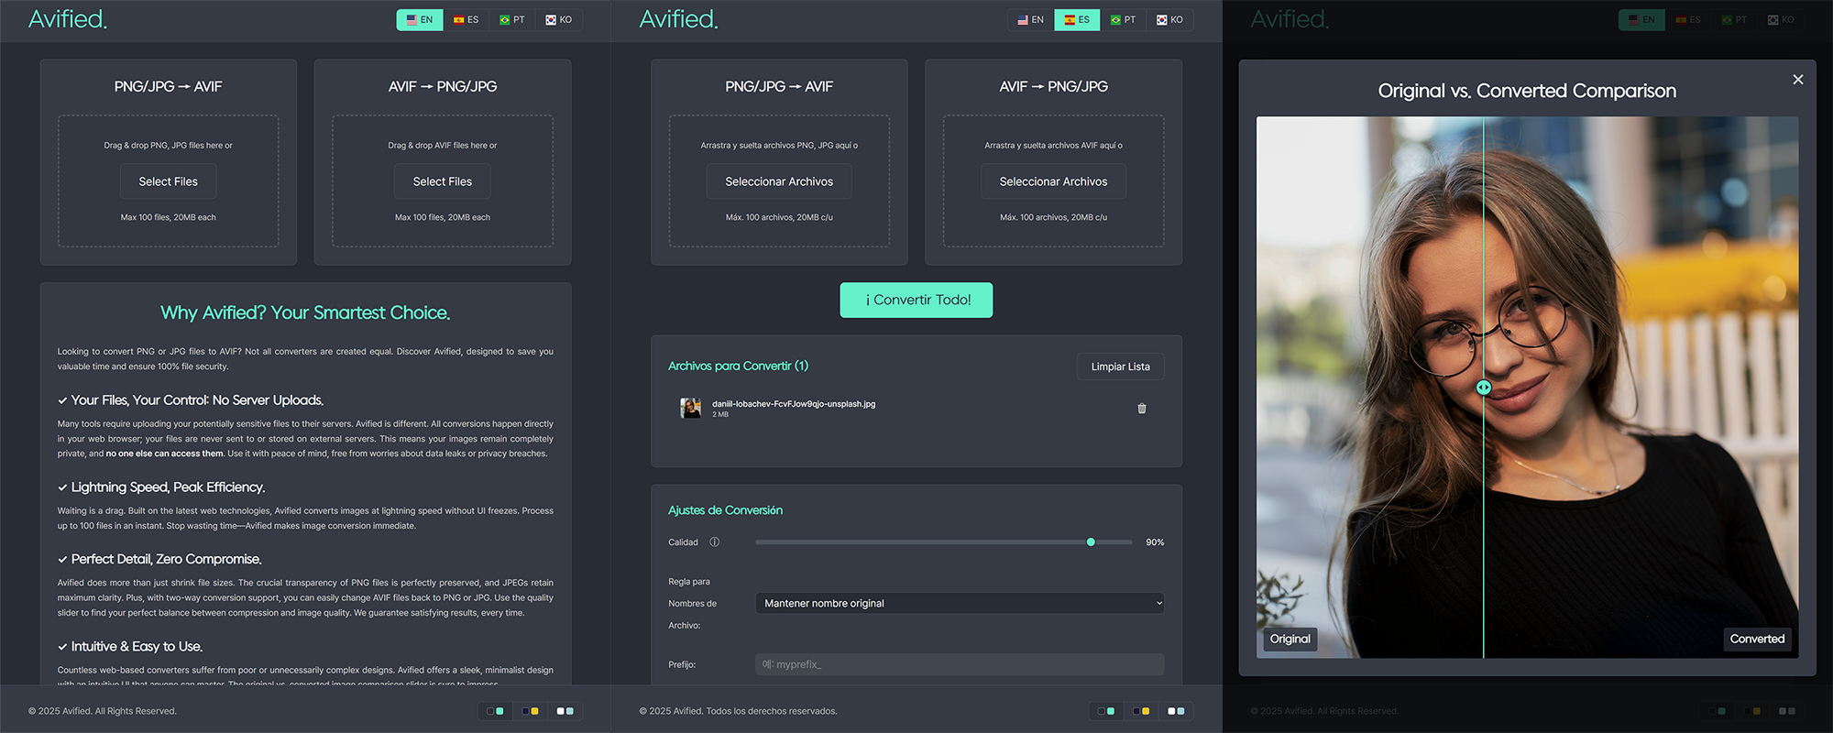The image size is (1833, 733).
Task: Pick dark-teal theme swatch in Spanish panel footer
Action: point(1106,711)
